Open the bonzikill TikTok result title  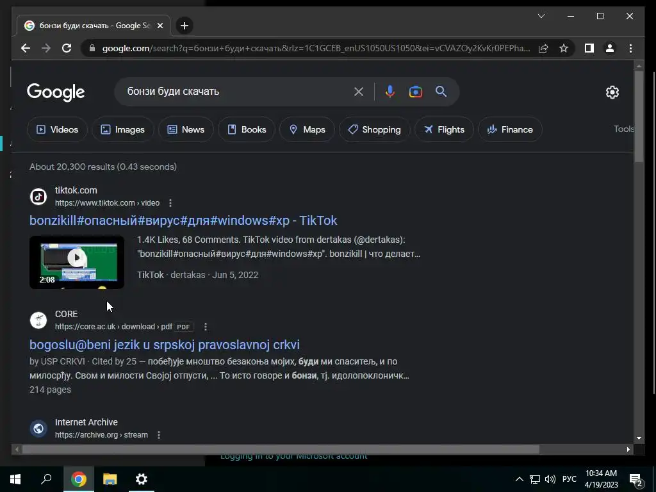(x=183, y=220)
